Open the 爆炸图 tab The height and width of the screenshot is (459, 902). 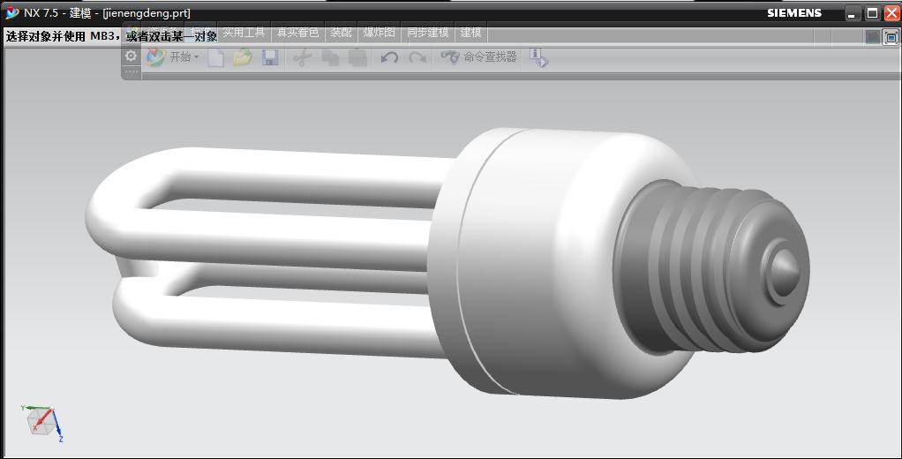coord(380,32)
